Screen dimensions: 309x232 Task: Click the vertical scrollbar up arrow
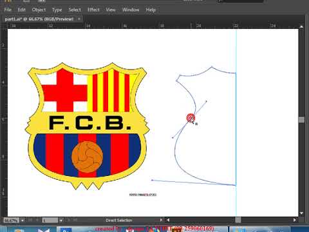pos(301,26)
